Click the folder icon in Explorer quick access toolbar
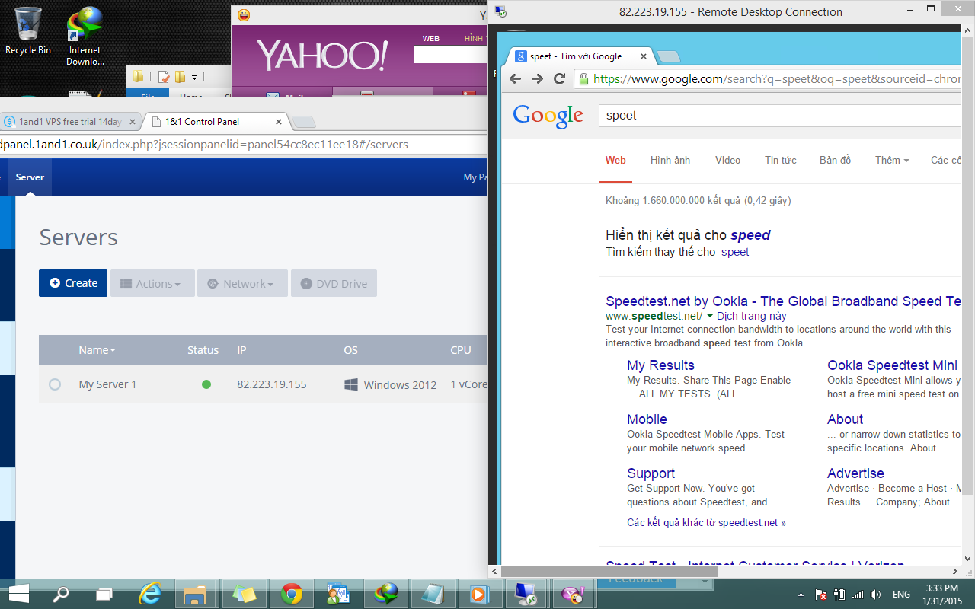This screenshot has height=609, width=975. 138,76
